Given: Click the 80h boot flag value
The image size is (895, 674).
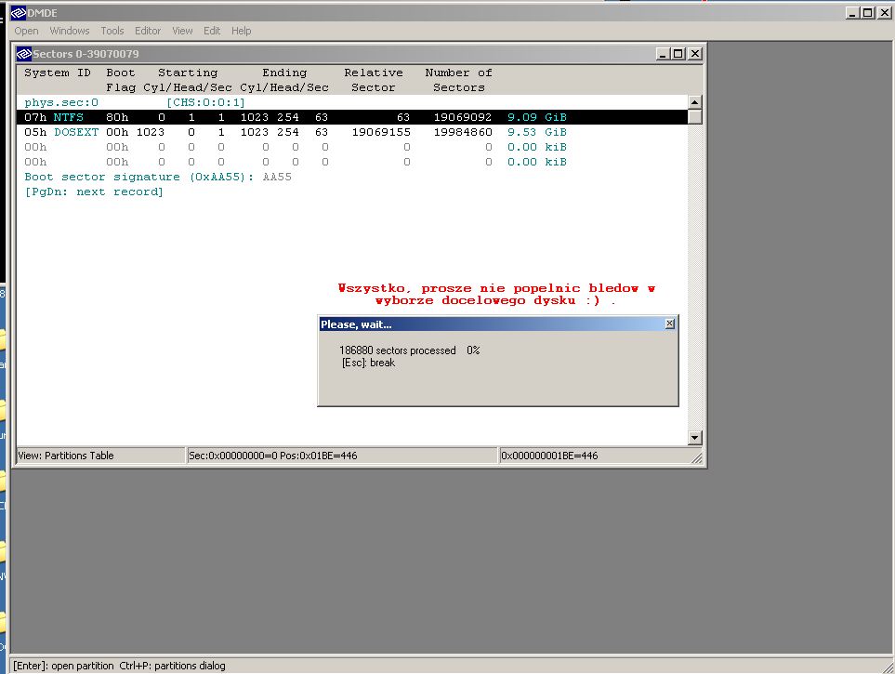Looking at the screenshot, I should coord(117,117).
